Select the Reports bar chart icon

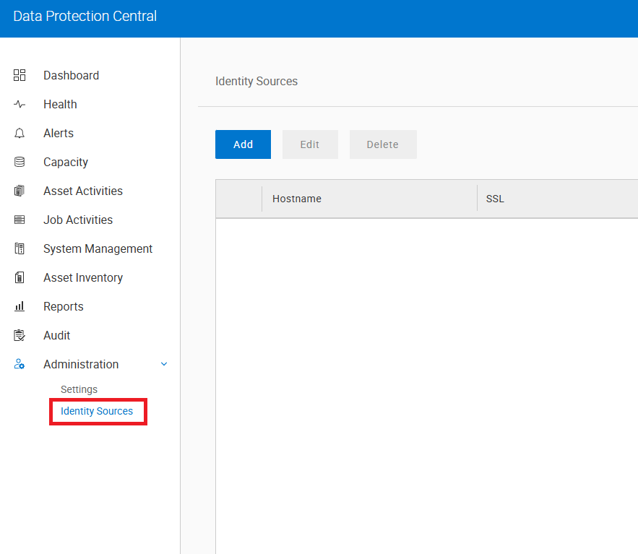tap(20, 306)
